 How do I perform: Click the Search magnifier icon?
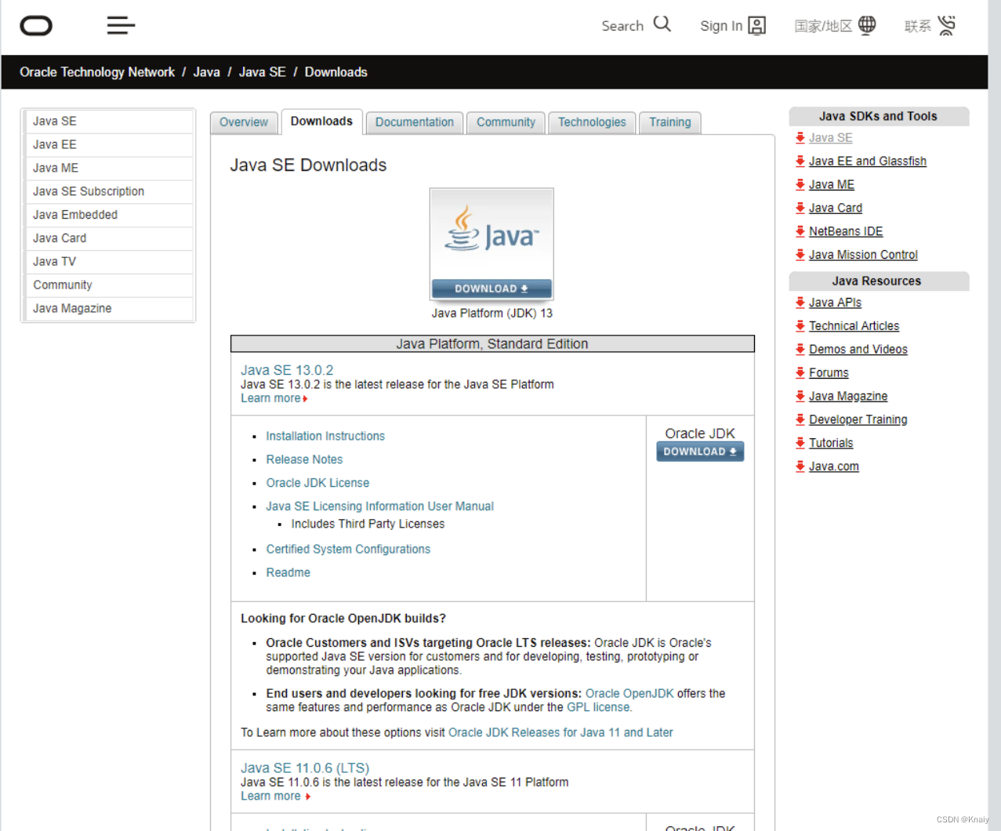662,24
